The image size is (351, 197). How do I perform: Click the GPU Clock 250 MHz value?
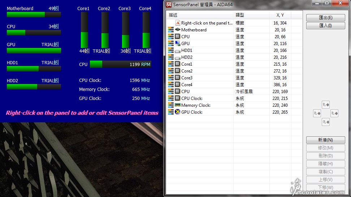pyautogui.click(x=141, y=98)
